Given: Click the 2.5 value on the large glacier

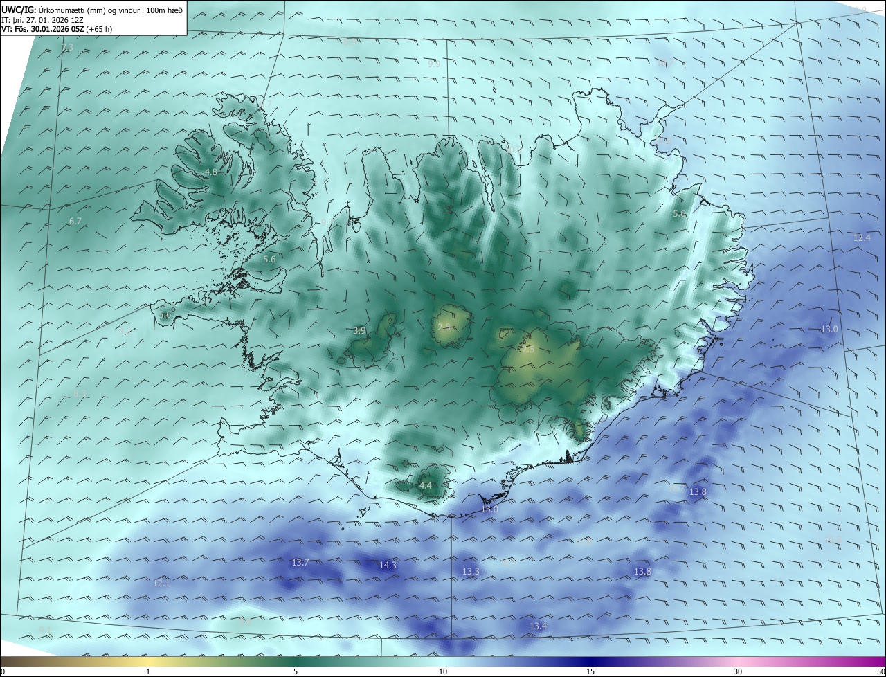Looking at the screenshot, I should click(x=528, y=350).
